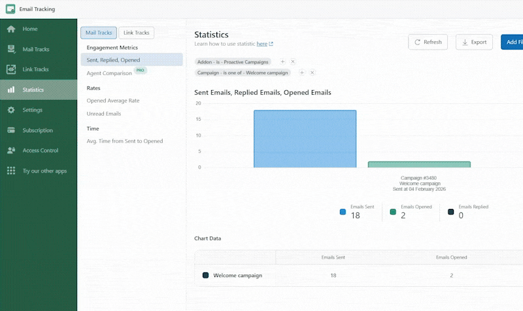Switch to the Link Tracks tab

point(137,33)
